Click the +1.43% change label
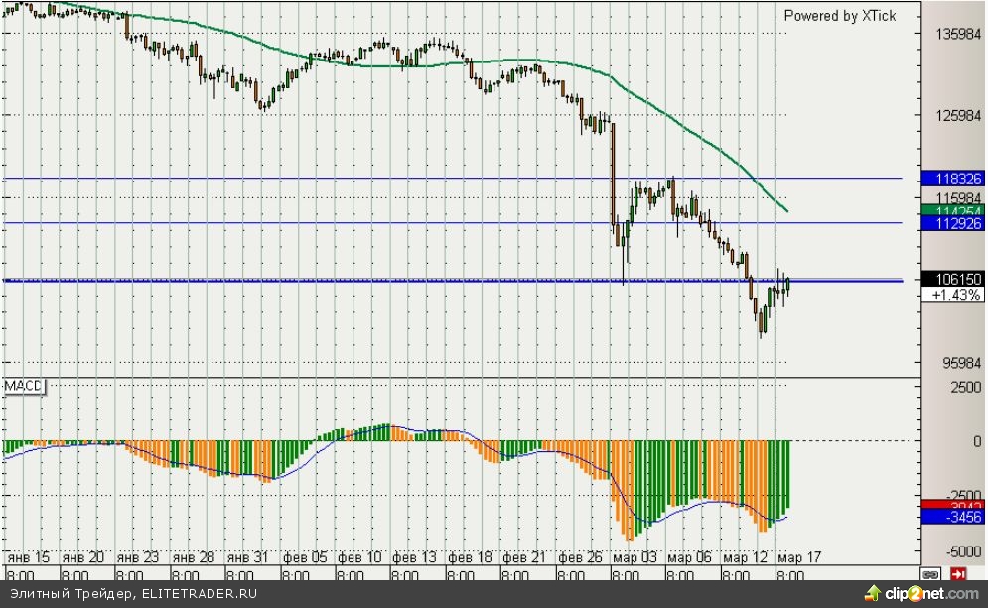The width and height of the screenshot is (988, 608). [952, 295]
